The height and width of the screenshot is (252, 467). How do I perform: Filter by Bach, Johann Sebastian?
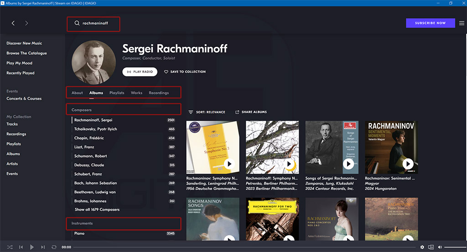tap(124, 183)
